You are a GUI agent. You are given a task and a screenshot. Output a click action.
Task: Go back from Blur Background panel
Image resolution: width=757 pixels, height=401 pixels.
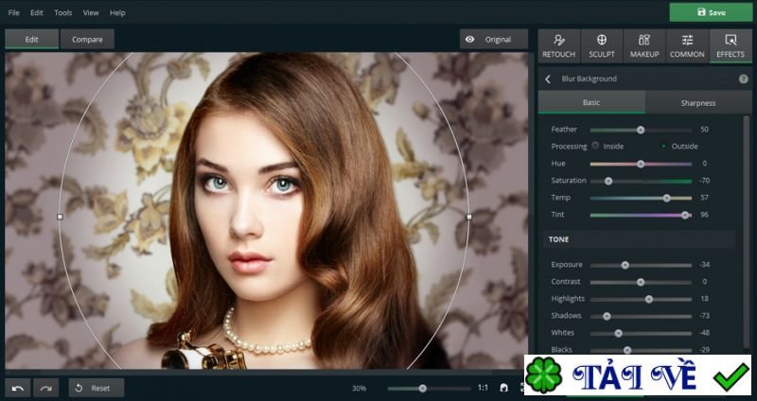point(548,79)
